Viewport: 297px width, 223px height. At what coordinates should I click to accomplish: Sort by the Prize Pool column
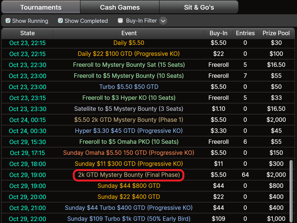click(276, 33)
